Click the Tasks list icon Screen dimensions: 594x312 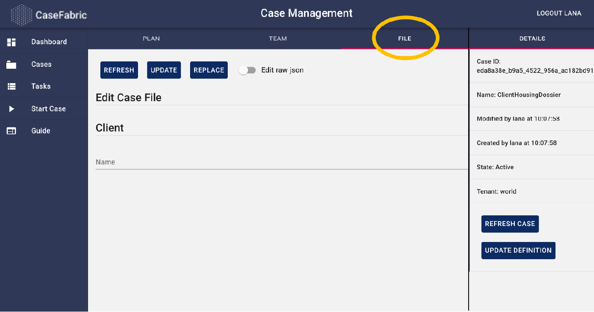tap(11, 86)
